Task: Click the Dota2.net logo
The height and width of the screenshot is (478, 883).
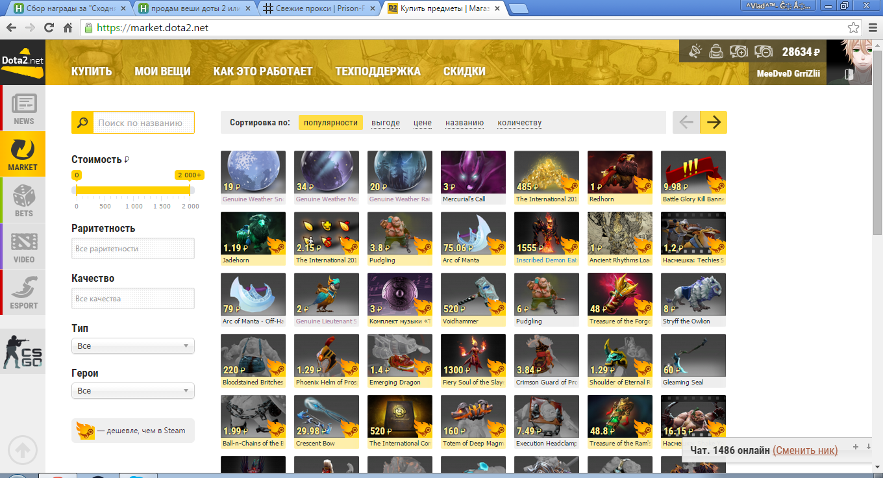Action: pyautogui.click(x=23, y=61)
